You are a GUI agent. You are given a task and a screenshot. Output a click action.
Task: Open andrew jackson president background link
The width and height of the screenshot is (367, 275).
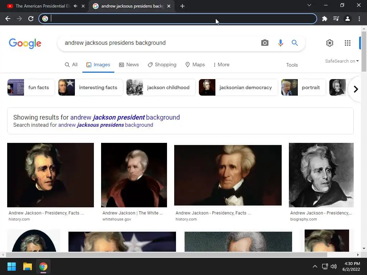125,117
